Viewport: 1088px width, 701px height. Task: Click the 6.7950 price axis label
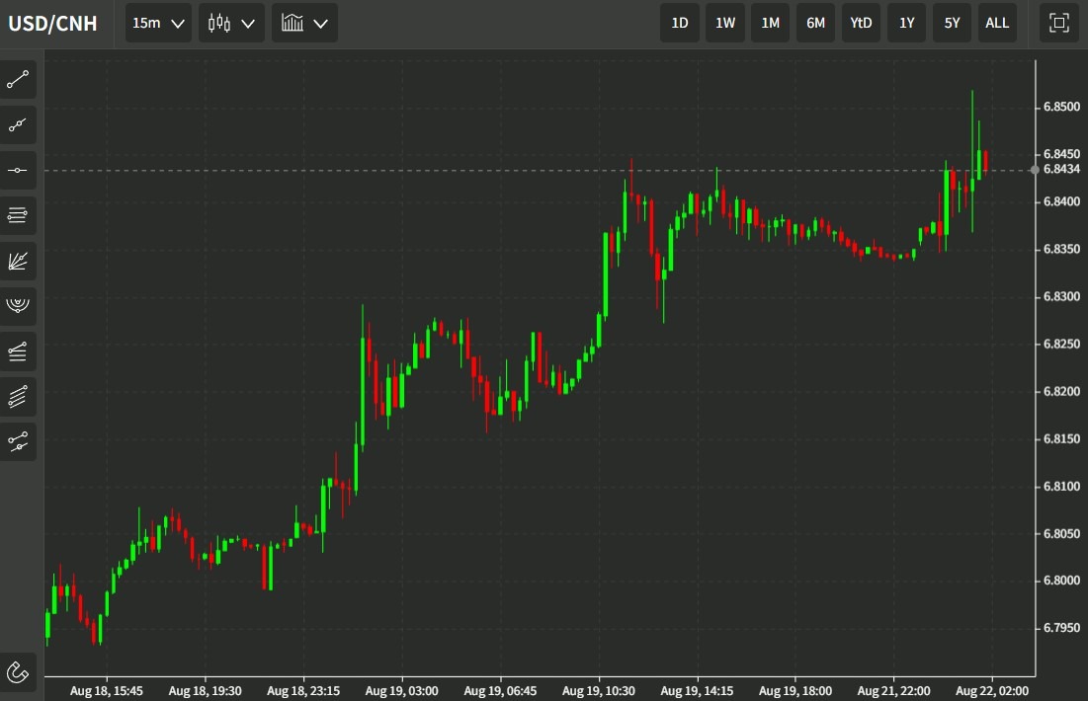point(1061,628)
